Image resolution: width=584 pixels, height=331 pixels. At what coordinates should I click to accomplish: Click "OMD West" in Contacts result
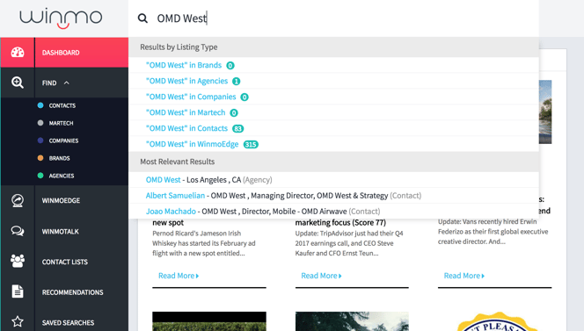186,128
